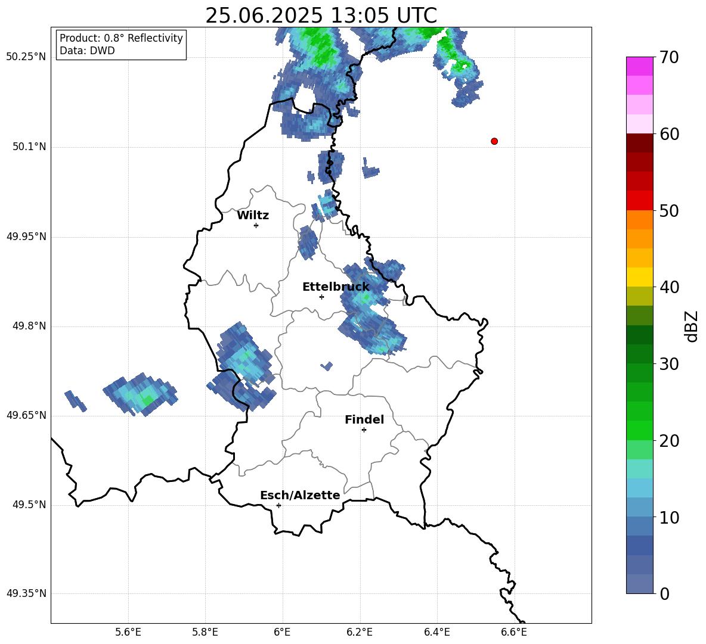Click the 5.6°E longitude label
Viewport: 706px width, 644px height.
tap(128, 632)
